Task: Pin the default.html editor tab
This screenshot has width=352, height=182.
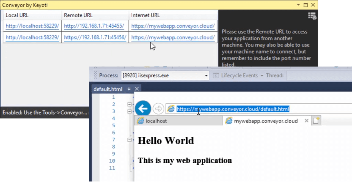Action: coord(128,89)
